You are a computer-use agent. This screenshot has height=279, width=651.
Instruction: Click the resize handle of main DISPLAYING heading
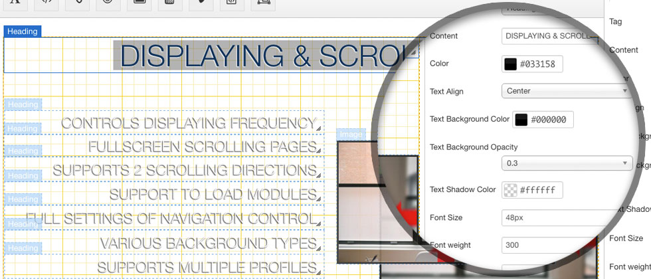413,53
